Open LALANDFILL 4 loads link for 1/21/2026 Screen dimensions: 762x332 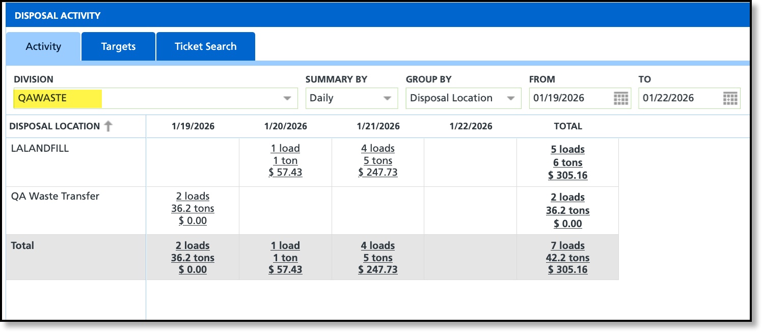(x=378, y=149)
